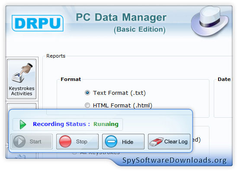238x171 pixels.
Task: Open the Keystrokes Activities sidebar section
Action: 22,79
